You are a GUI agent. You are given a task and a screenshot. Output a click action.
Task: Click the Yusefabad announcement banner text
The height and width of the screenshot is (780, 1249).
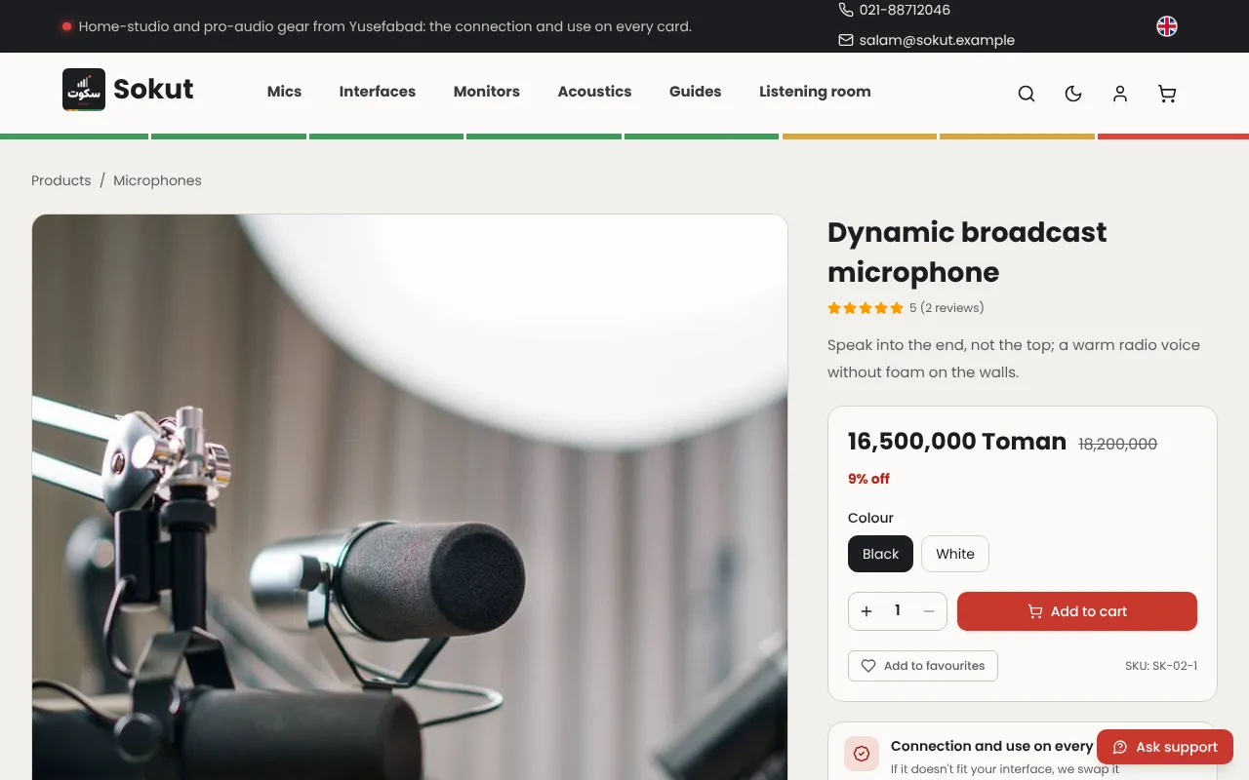pyautogui.click(x=385, y=26)
